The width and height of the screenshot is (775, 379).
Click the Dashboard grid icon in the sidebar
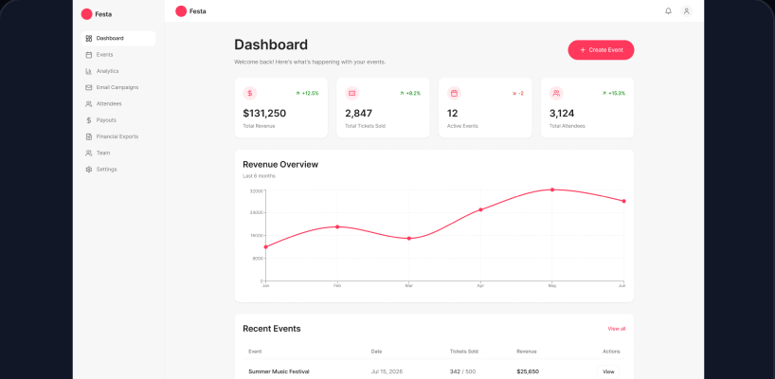(x=88, y=38)
